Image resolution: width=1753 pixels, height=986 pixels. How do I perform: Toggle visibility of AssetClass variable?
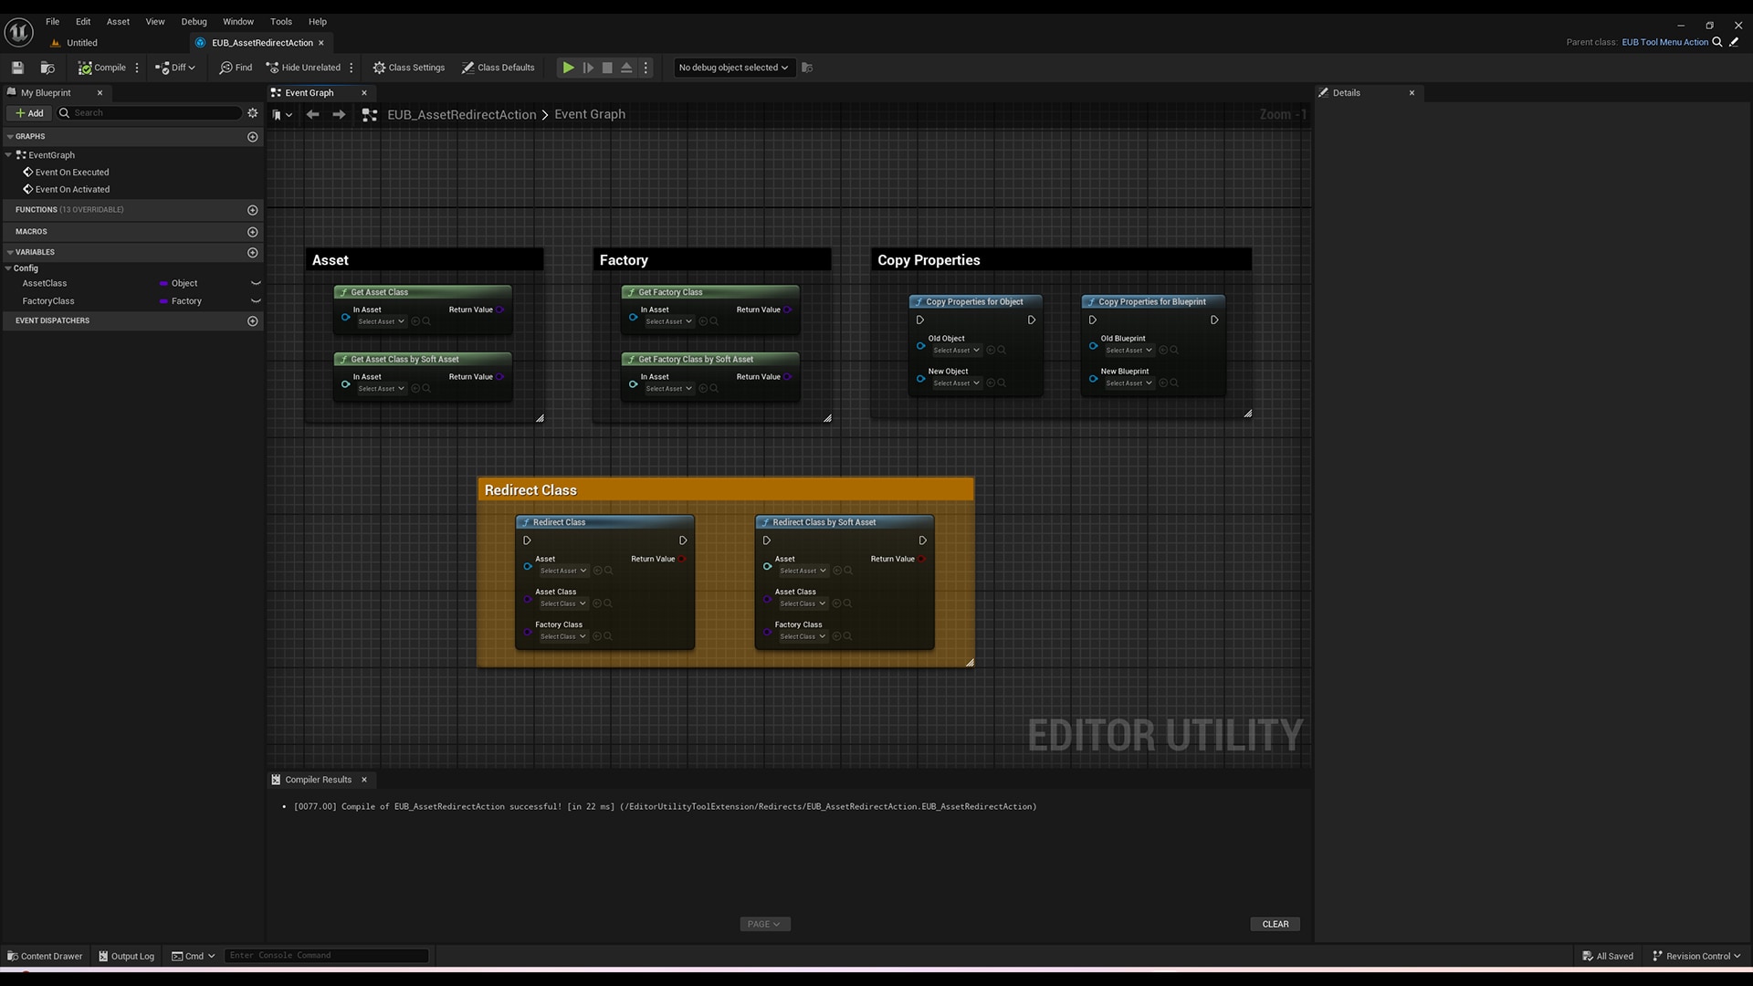point(257,283)
